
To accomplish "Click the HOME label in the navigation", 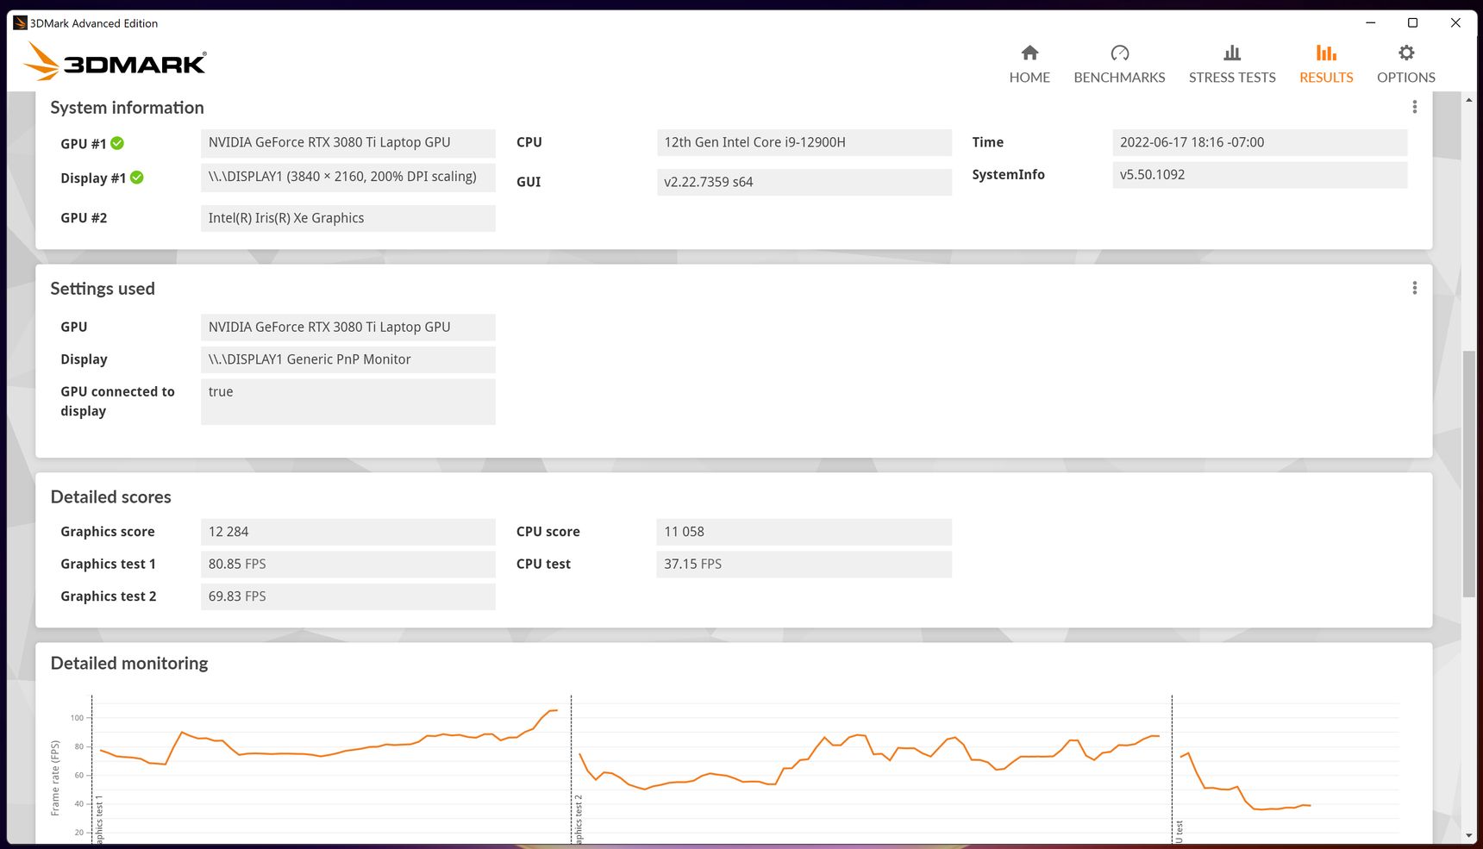I will coord(1029,78).
